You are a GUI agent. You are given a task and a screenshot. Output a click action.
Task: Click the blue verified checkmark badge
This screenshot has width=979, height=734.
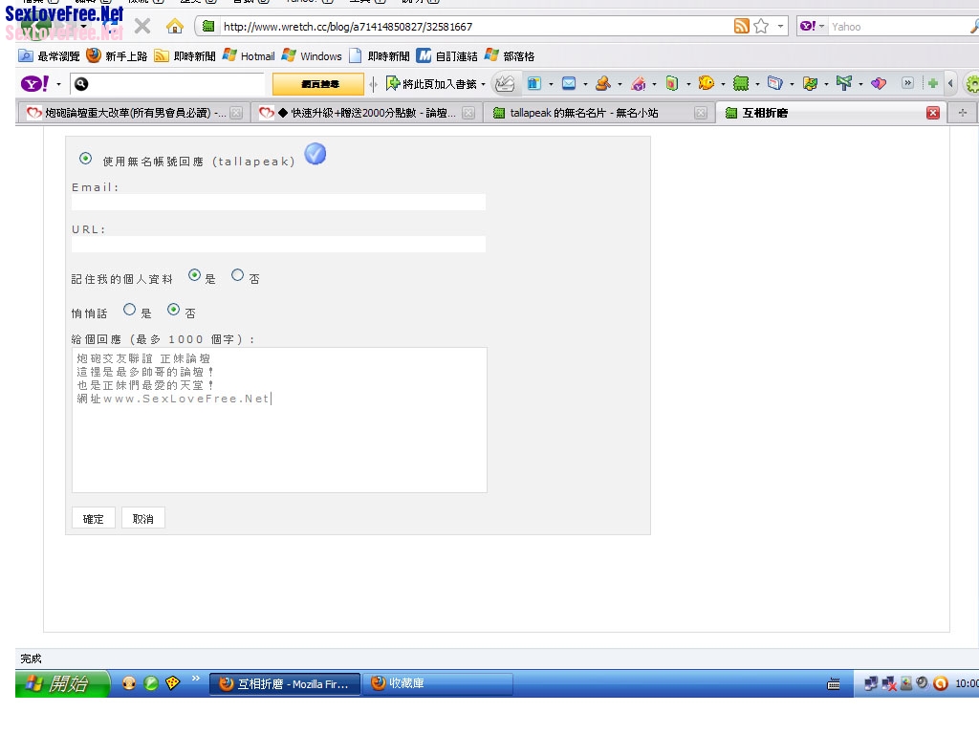[x=315, y=154]
